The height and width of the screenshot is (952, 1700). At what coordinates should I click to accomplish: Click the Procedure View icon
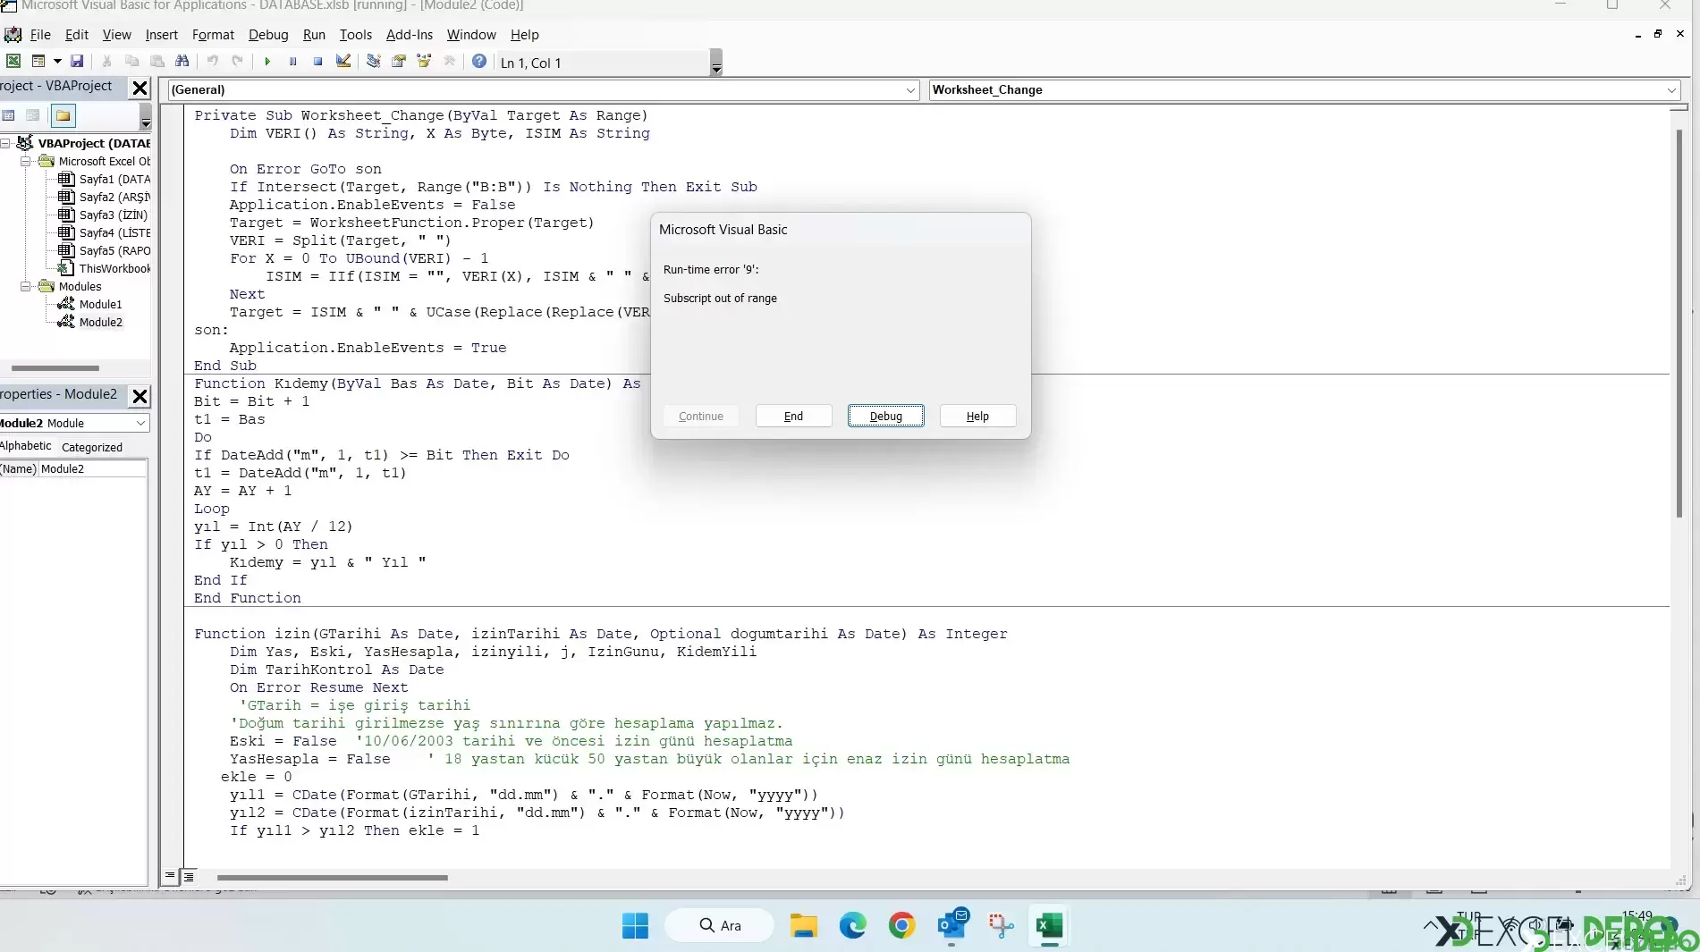point(170,877)
